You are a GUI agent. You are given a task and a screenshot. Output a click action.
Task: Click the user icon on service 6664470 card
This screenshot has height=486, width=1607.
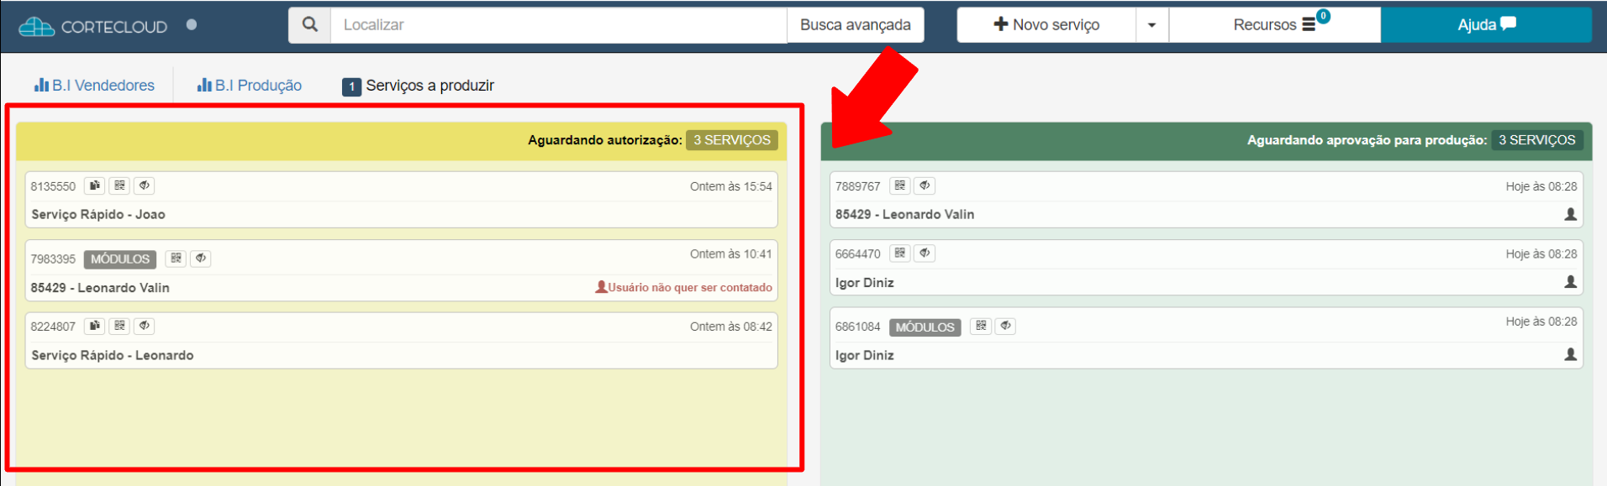tap(1570, 282)
